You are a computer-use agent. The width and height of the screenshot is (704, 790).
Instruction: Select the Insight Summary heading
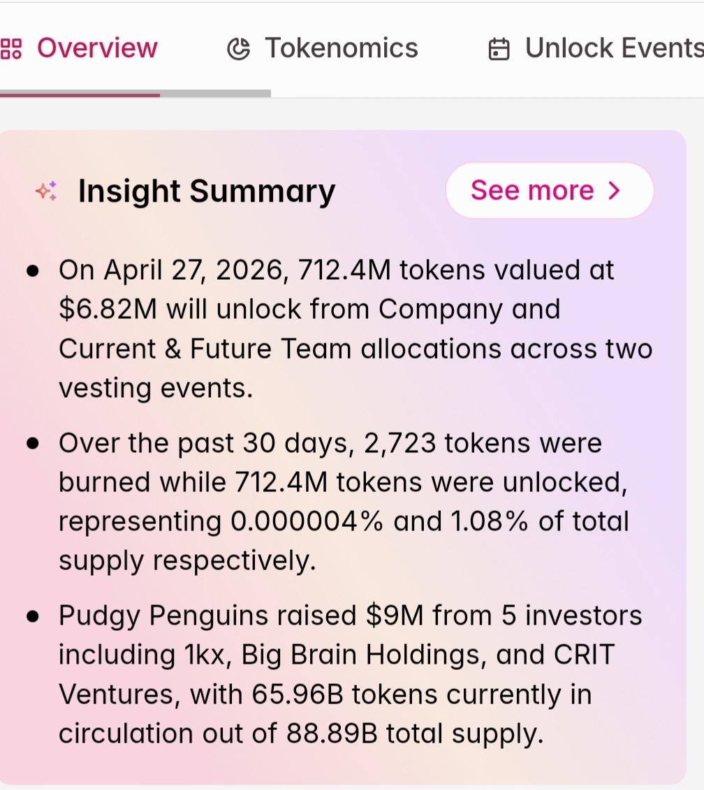(x=207, y=191)
